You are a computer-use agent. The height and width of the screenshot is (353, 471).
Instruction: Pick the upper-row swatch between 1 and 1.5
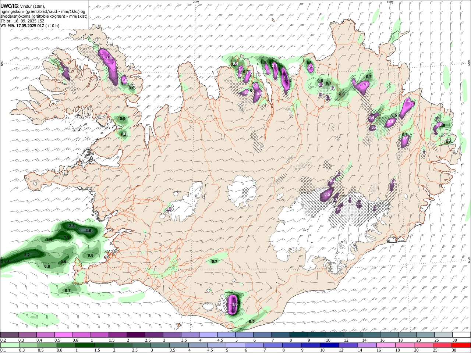tap(99, 335)
